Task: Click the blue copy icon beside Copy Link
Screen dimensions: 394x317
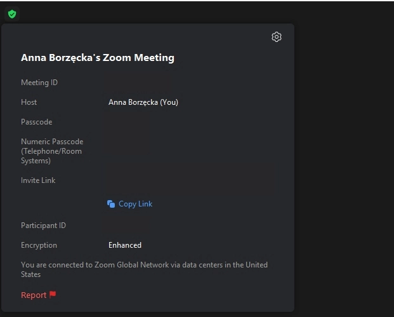Action: coord(111,204)
